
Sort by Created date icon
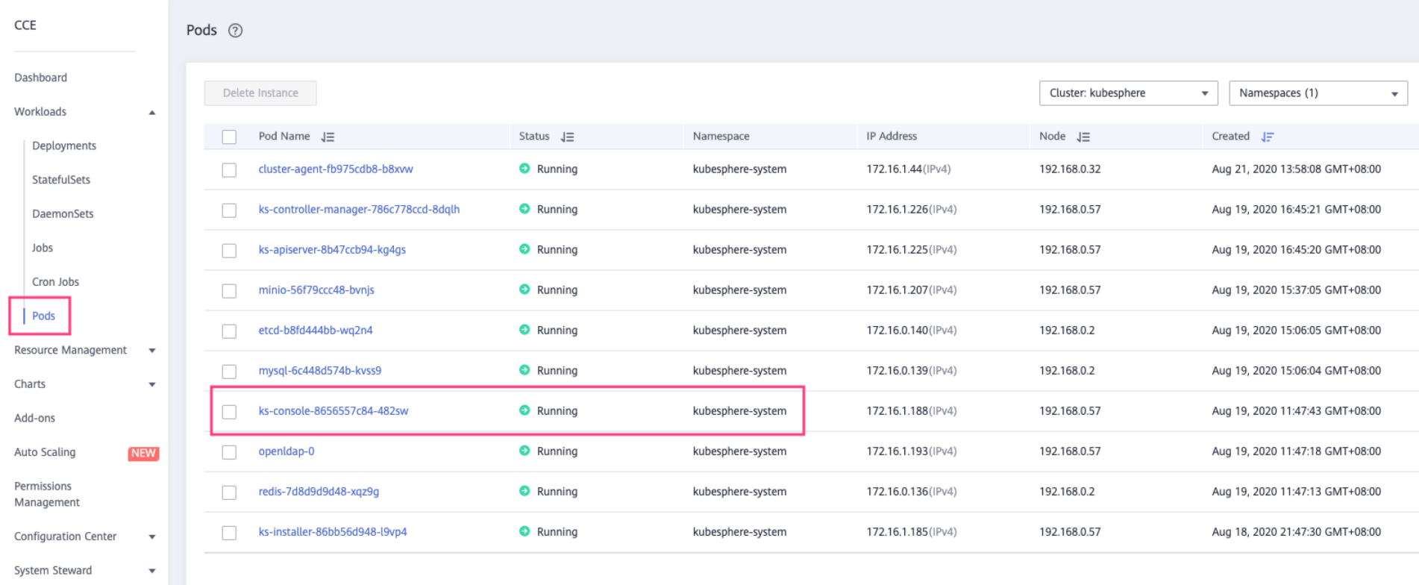pos(1267,137)
